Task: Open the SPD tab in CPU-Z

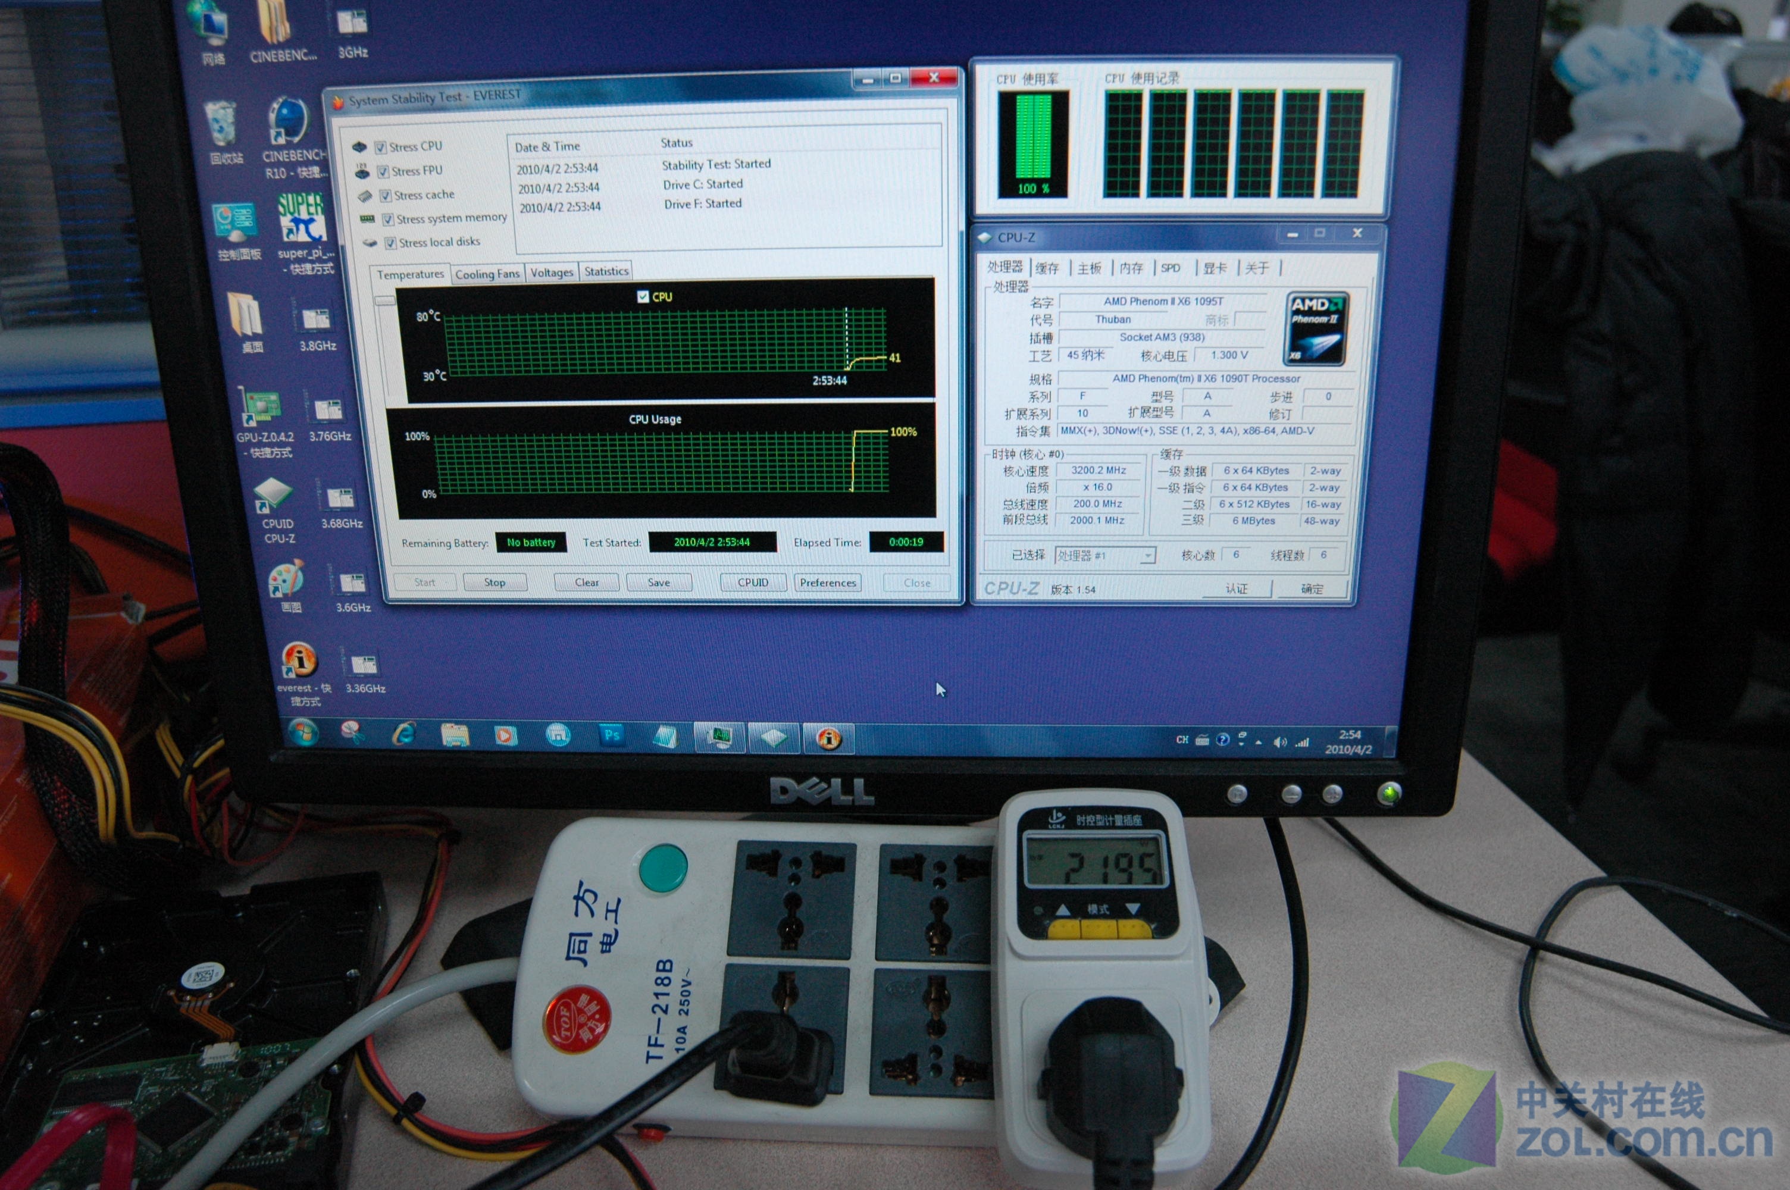Action: click(1171, 268)
